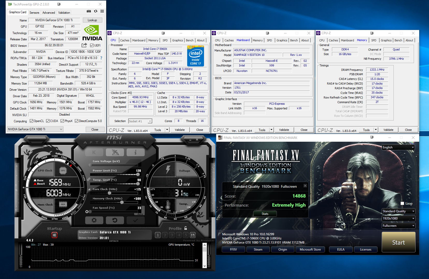This screenshot has height=279, width=429.
Task: Adjust the Memory Clock slider handle
Action: pos(122,202)
